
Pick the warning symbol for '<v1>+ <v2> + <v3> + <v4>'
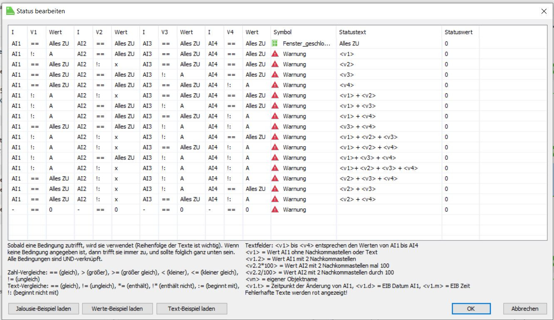pos(275,168)
